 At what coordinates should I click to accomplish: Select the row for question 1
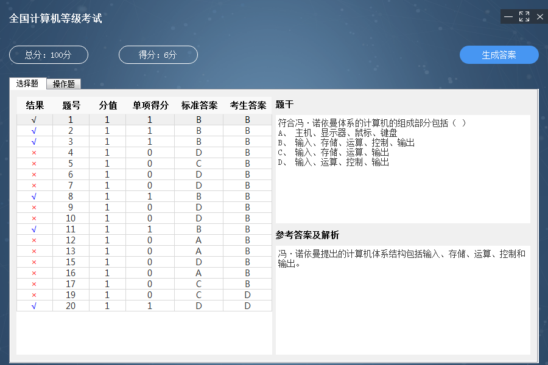(144, 120)
